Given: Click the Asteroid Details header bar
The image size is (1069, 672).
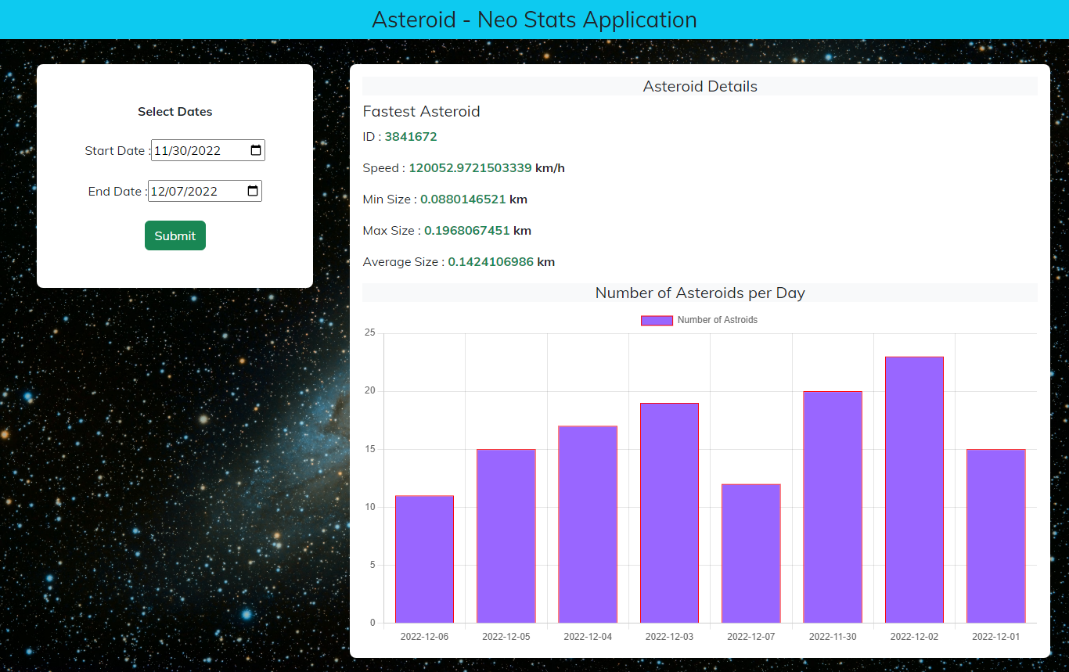Looking at the screenshot, I should (700, 86).
